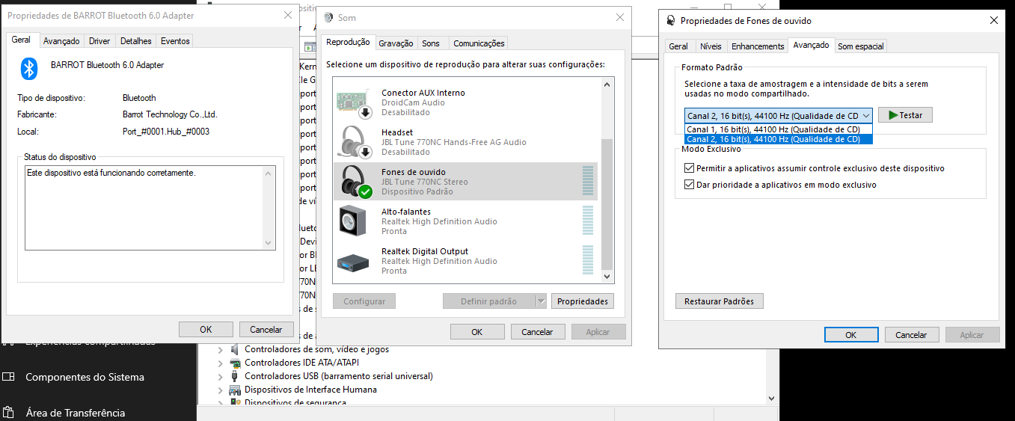Switch to Avançado tab in Bluetooth adapter properties
This screenshot has height=421, width=1015.
point(61,41)
